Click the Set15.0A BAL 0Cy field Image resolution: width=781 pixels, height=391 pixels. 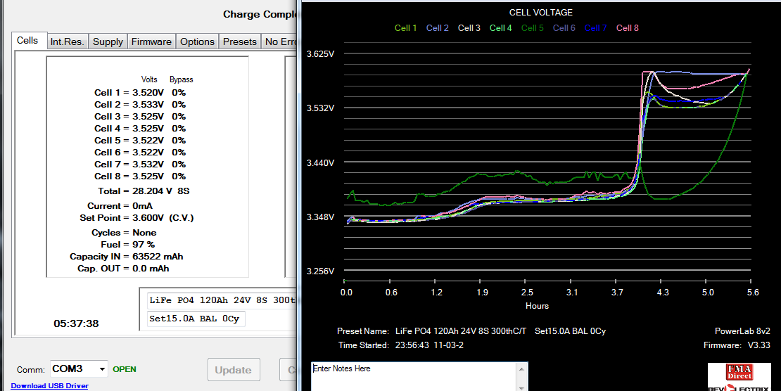(194, 319)
